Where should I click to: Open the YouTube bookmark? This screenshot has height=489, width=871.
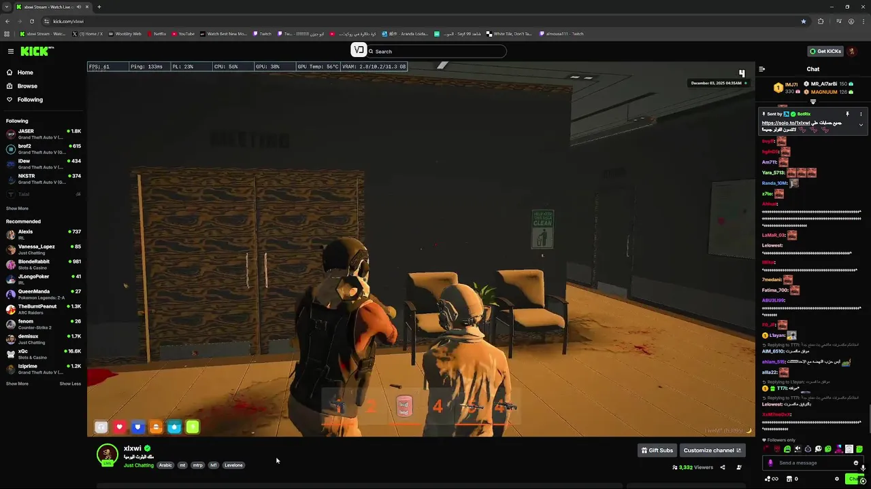[183, 33]
